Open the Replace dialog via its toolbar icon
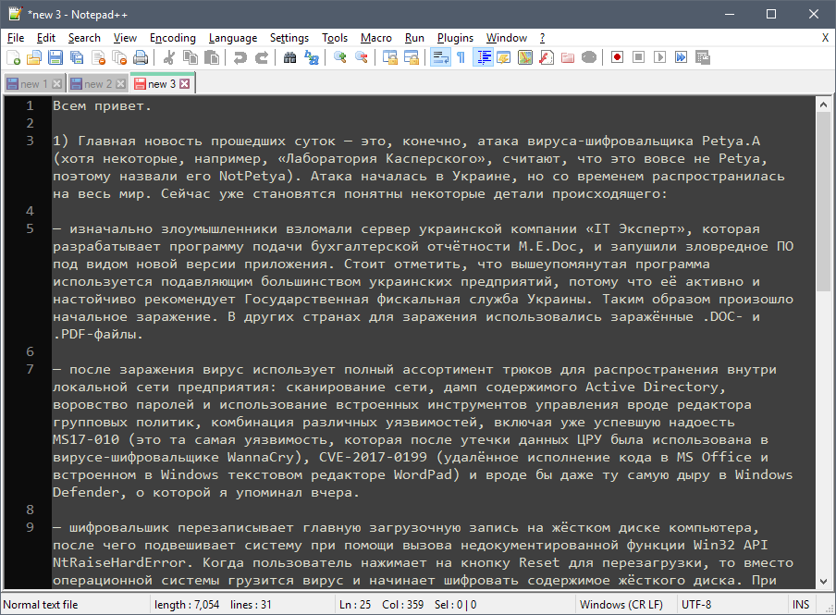This screenshot has width=836, height=615. [x=312, y=57]
